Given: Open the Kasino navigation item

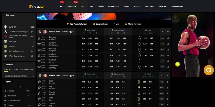Looking at the screenshot, I should (x=101, y=6).
